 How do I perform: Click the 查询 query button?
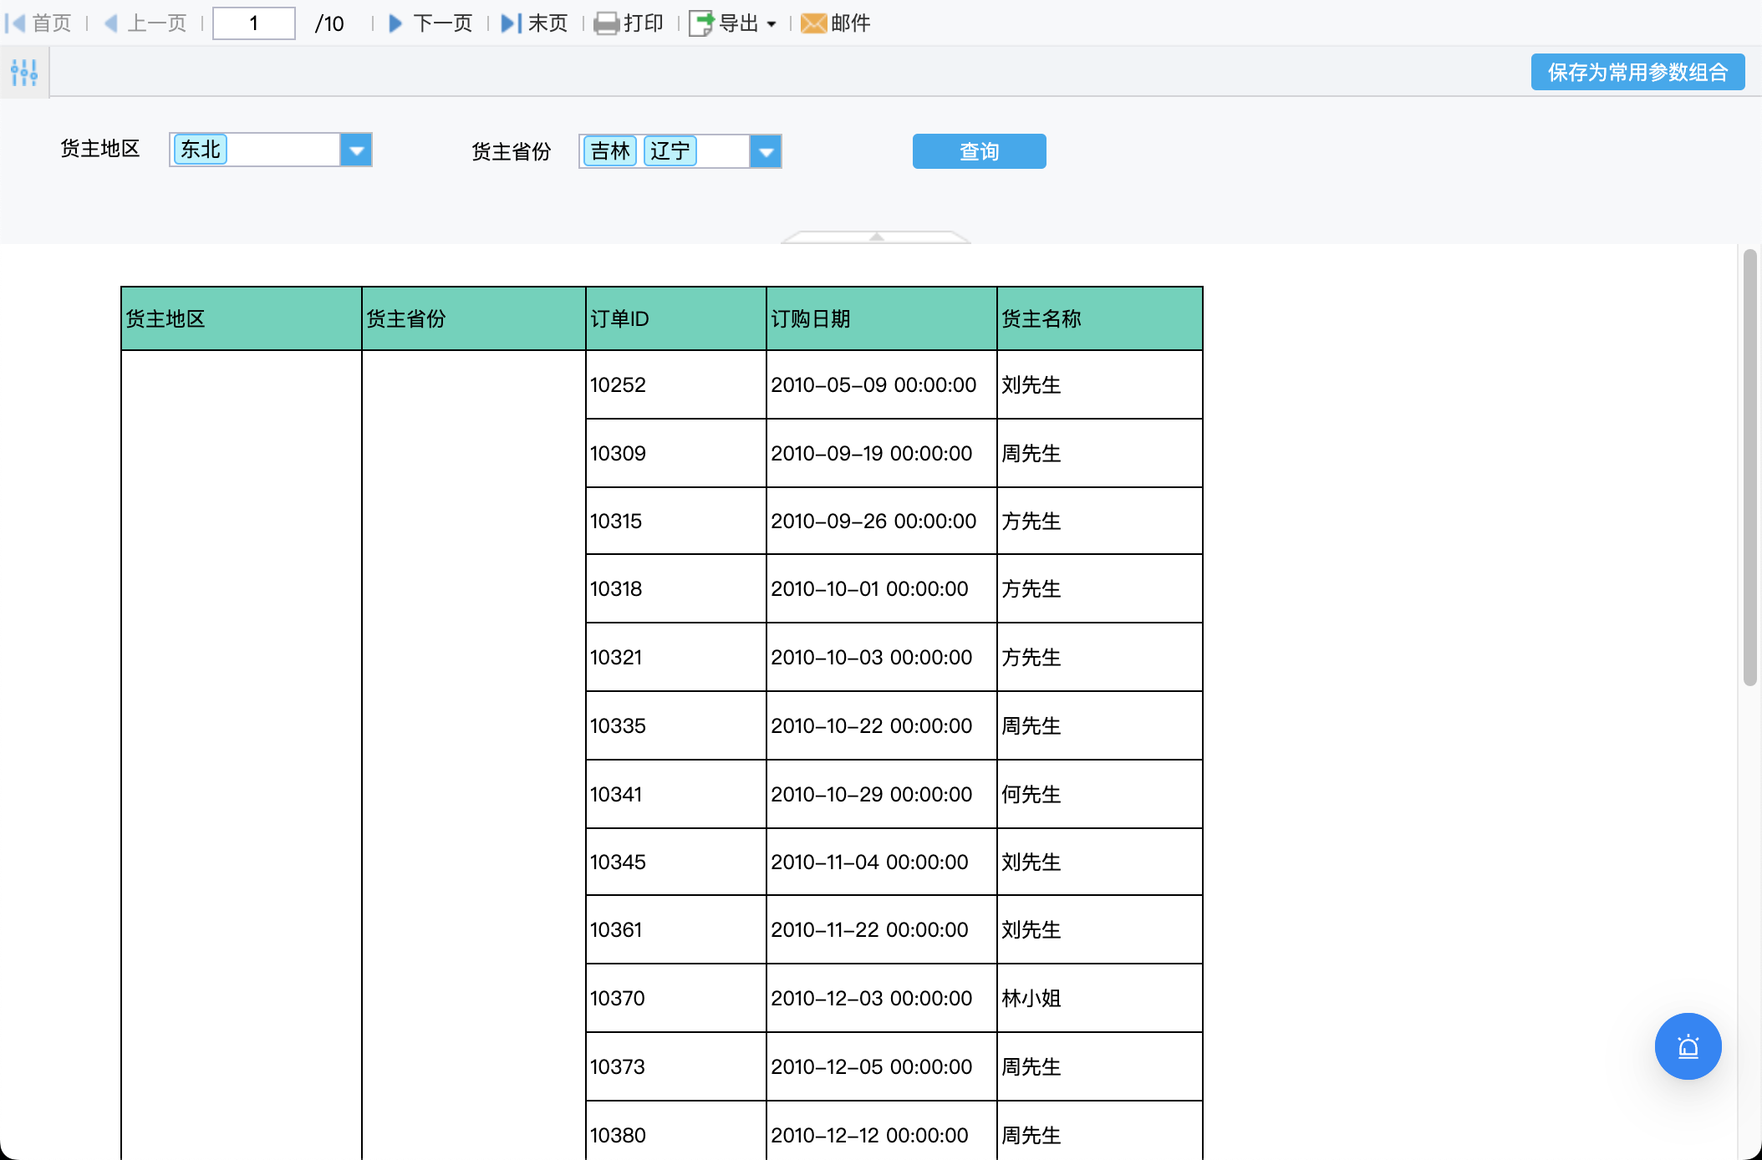[979, 151]
